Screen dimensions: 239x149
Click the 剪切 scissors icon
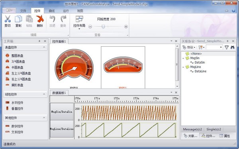(x=8, y=19)
